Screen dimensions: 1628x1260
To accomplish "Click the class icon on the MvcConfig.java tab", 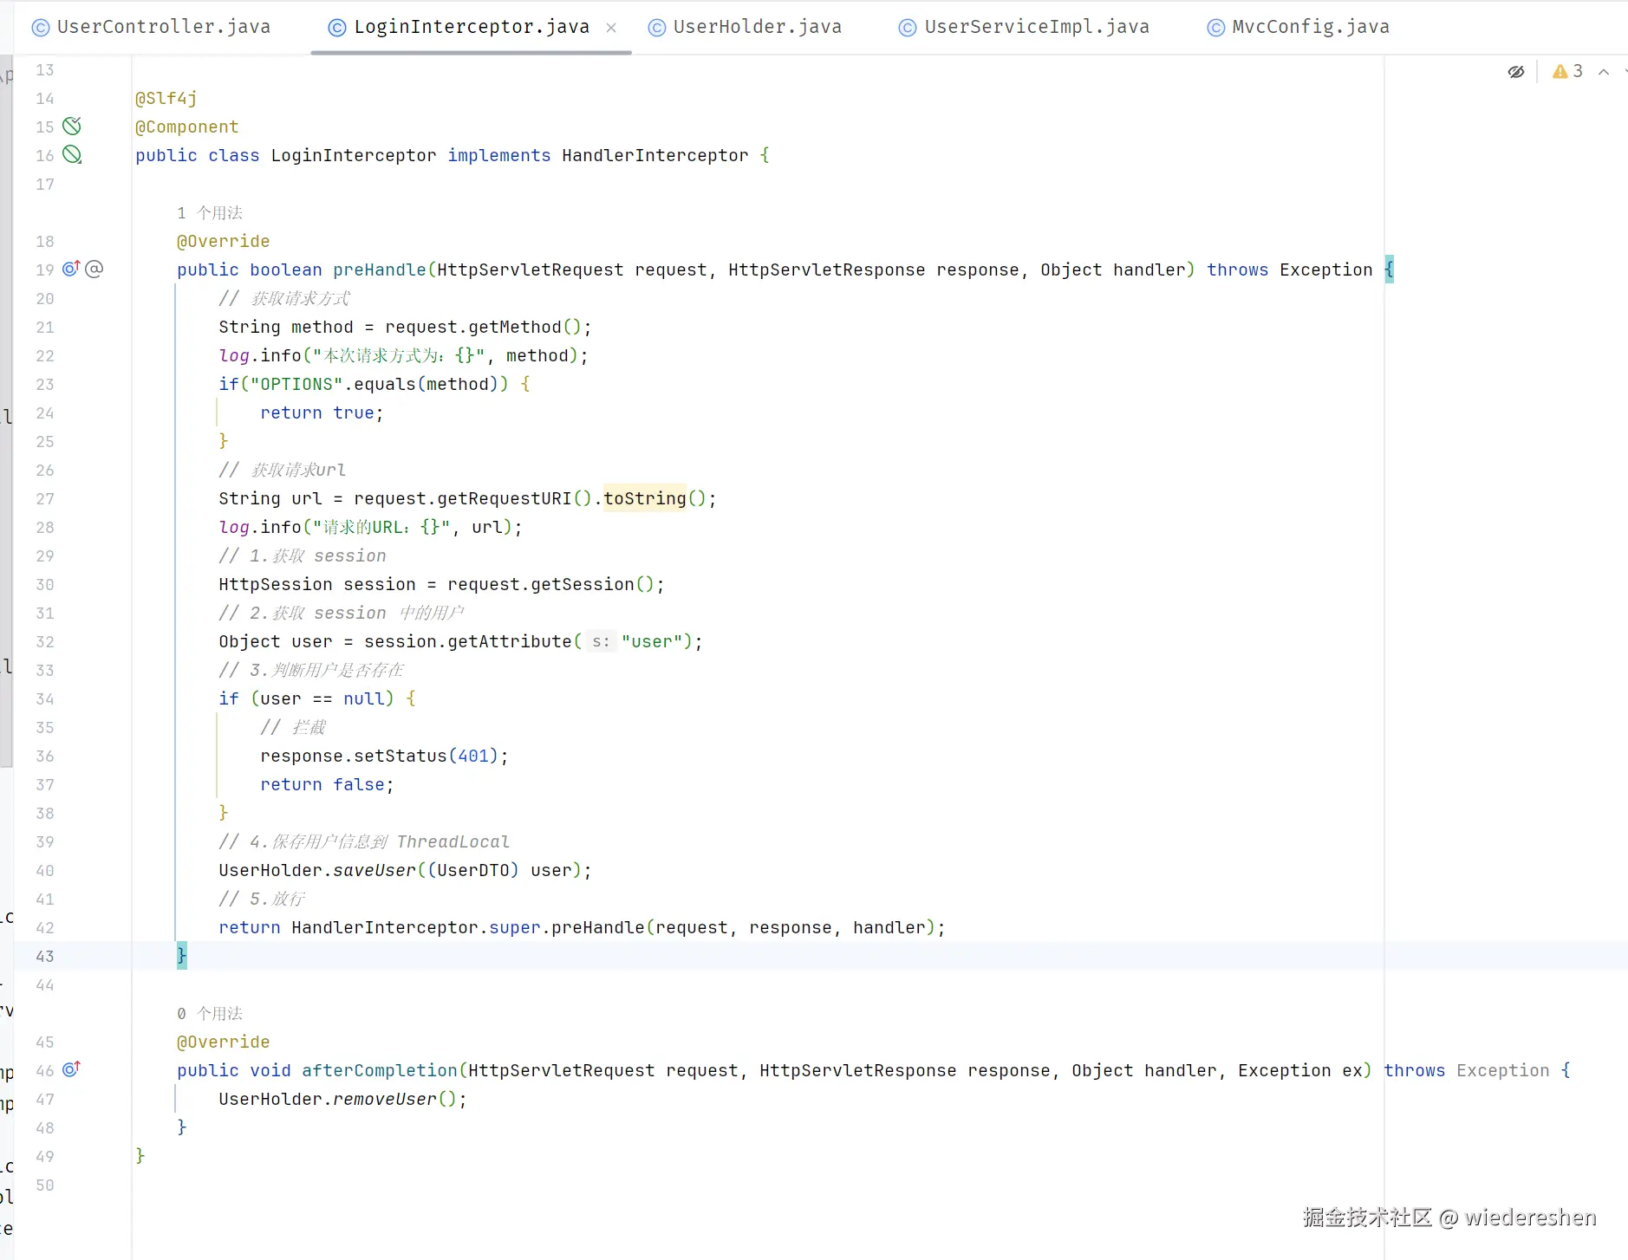I will (1216, 28).
